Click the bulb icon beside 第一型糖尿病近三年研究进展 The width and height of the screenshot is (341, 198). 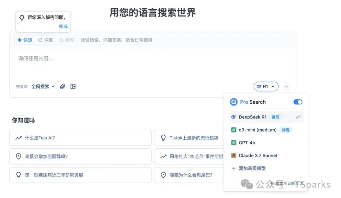pyautogui.click(x=19, y=175)
